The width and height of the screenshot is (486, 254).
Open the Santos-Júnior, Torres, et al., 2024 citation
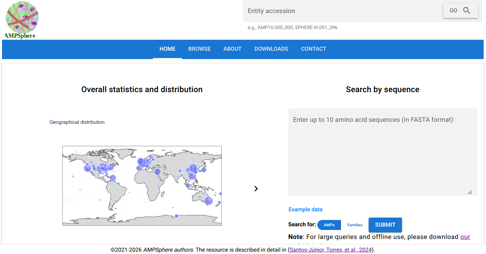pos(330,249)
